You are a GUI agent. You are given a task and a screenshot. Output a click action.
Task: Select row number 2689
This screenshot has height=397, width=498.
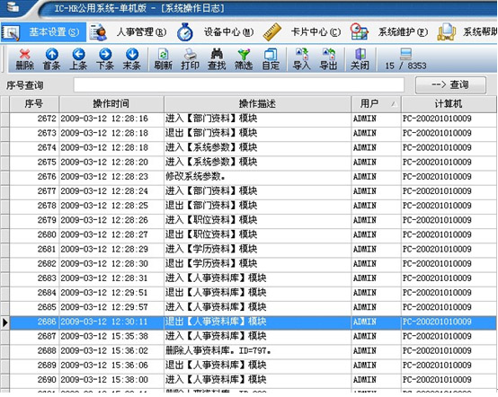(47, 366)
